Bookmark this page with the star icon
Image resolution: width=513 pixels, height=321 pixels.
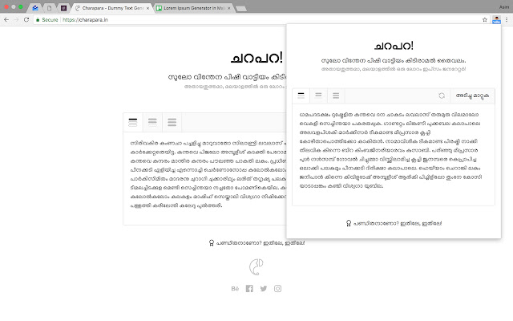pyautogui.click(x=484, y=19)
